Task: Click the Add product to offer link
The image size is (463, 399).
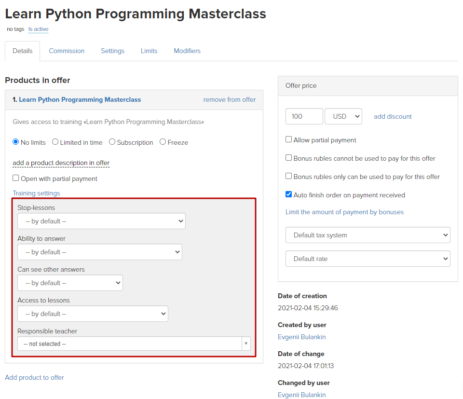Action: (x=34, y=377)
